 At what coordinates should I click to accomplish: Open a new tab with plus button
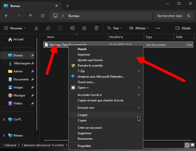coord(67,6)
